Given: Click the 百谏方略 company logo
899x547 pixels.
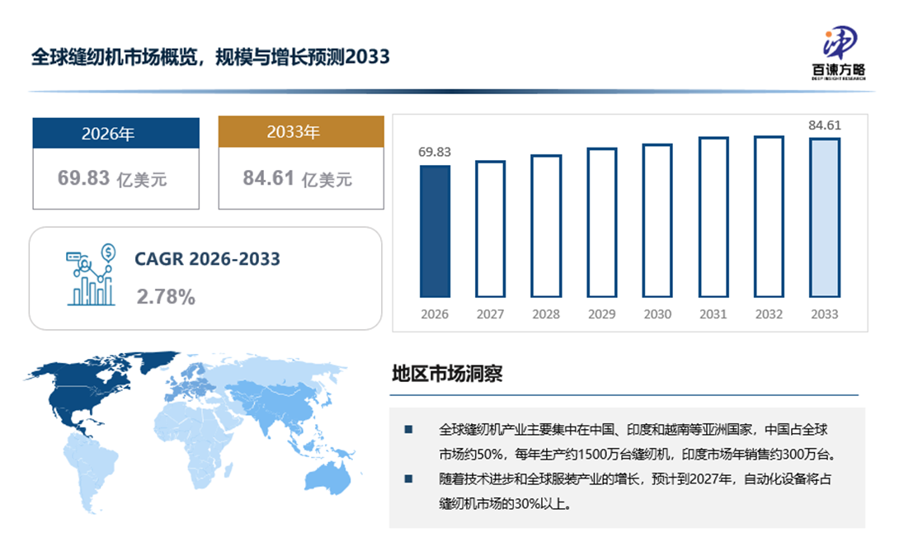Looking at the screenshot, I should pyautogui.click(x=837, y=51).
